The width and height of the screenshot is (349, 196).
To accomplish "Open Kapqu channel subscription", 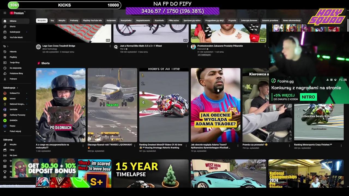I will pyautogui.click(x=16, y=126).
